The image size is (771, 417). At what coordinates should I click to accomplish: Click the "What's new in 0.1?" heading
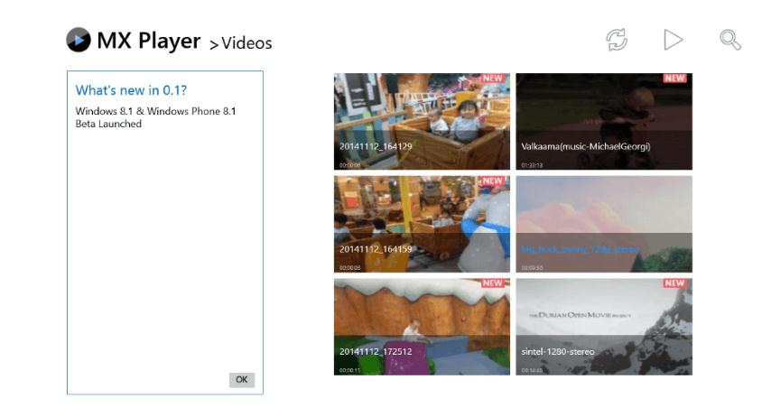click(131, 90)
